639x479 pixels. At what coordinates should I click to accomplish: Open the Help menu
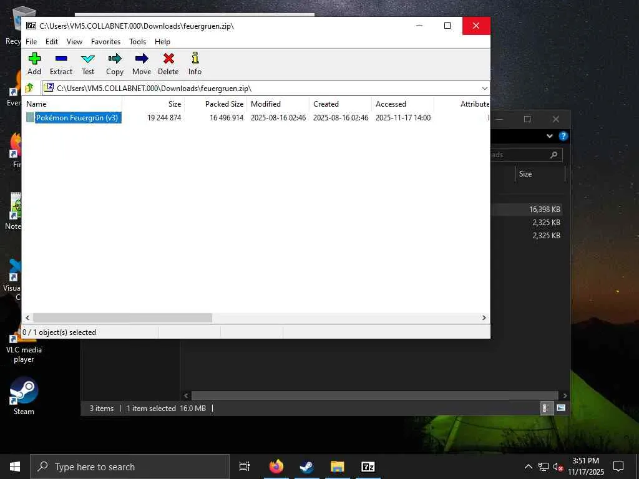point(162,42)
